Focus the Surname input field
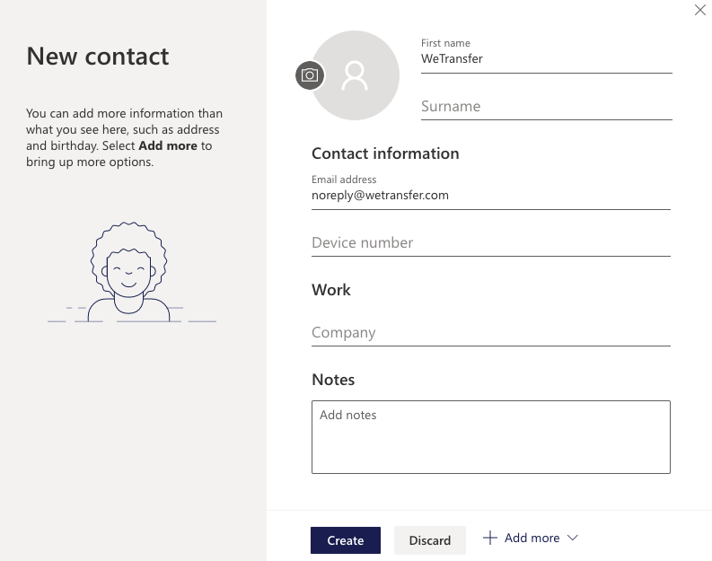 pos(546,106)
